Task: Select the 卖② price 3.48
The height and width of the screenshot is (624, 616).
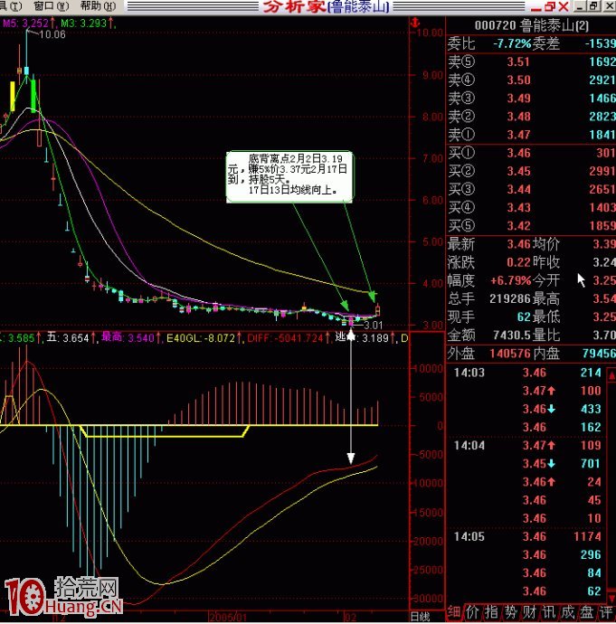Action: point(518,117)
